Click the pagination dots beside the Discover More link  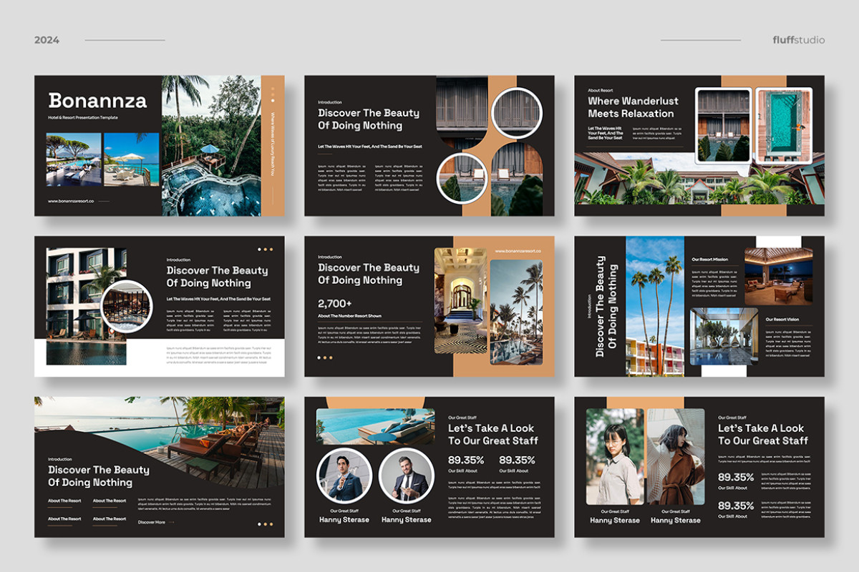pos(265,523)
